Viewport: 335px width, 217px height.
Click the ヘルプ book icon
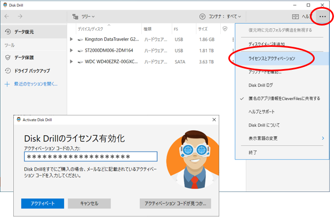[296, 16]
